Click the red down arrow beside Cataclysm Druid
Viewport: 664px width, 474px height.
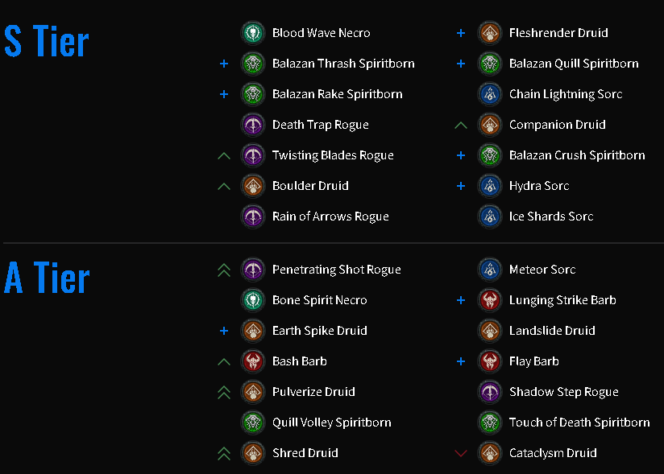[461, 453]
